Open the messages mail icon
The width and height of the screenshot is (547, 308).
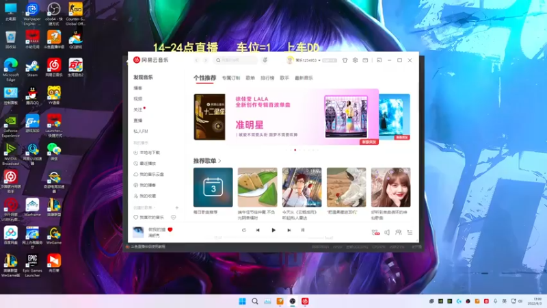coord(365,60)
